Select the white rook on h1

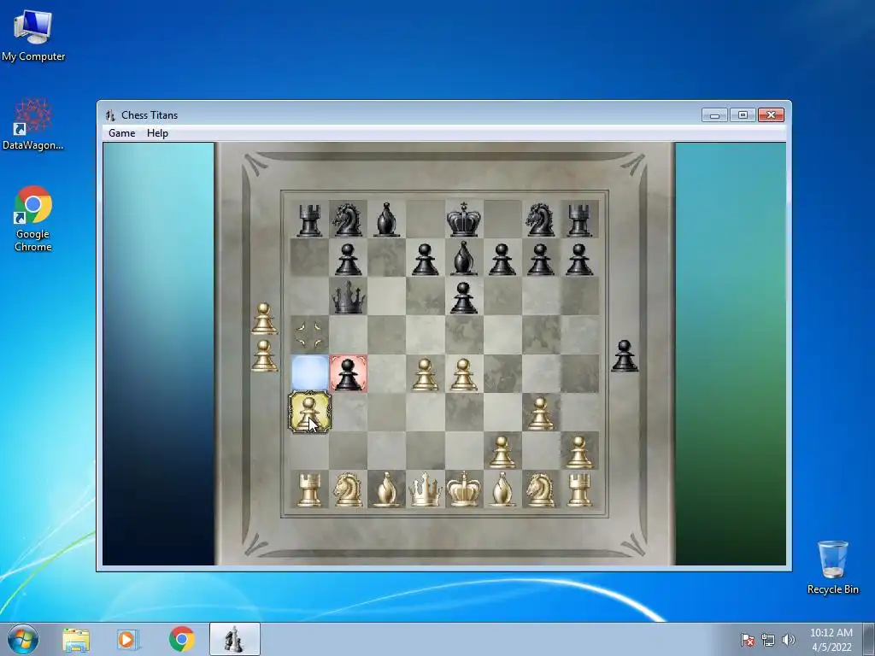pyautogui.click(x=579, y=489)
